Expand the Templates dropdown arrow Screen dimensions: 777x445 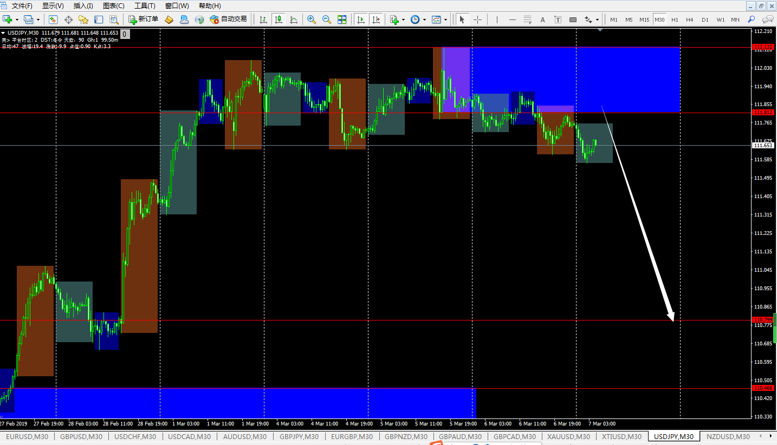[445, 19]
